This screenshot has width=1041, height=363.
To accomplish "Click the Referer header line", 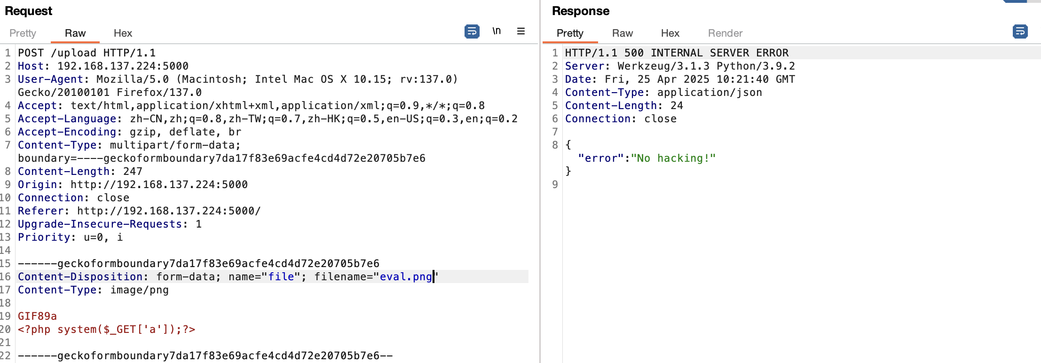I will tap(139, 211).
